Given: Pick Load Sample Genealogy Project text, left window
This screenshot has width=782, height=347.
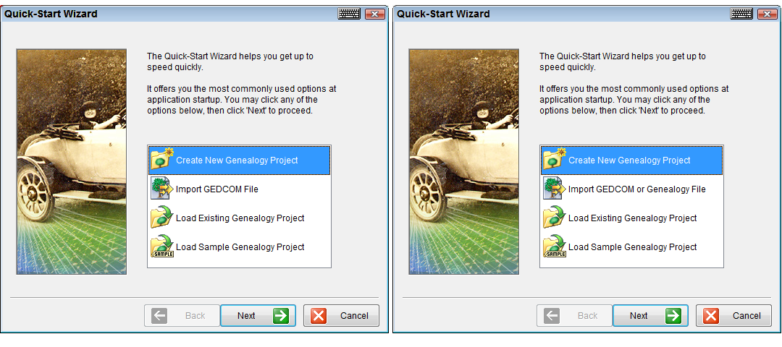Looking at the screenshot, I should pos(240,247).
